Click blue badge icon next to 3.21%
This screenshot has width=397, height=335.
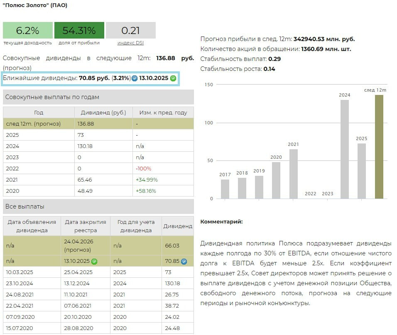click(135, 78)
